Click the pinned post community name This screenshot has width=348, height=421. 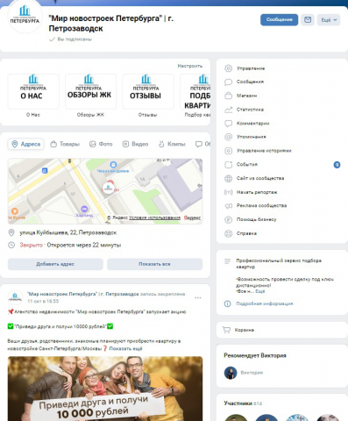point(83,294)
